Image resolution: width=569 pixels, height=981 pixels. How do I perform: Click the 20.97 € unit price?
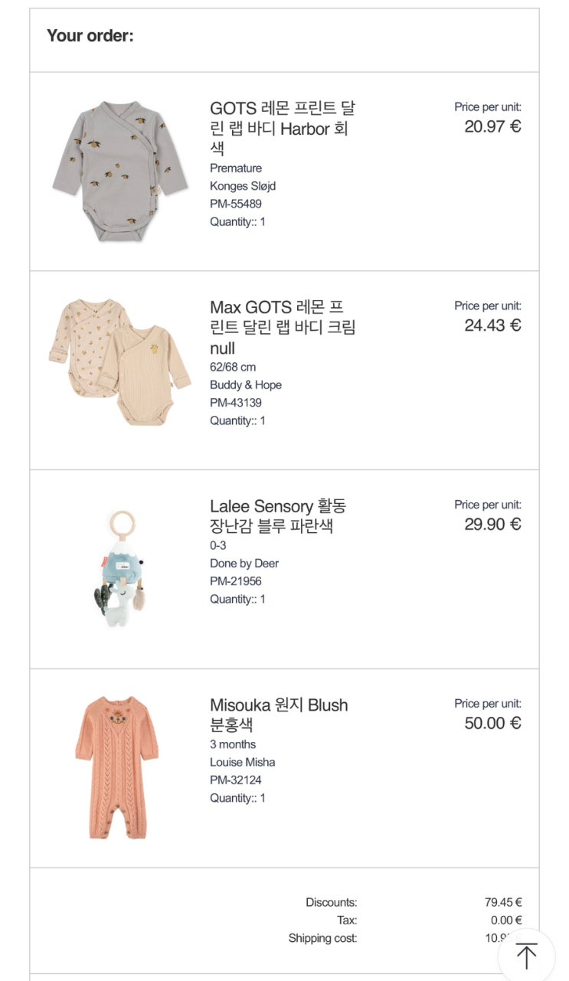(x=492, y=126)
